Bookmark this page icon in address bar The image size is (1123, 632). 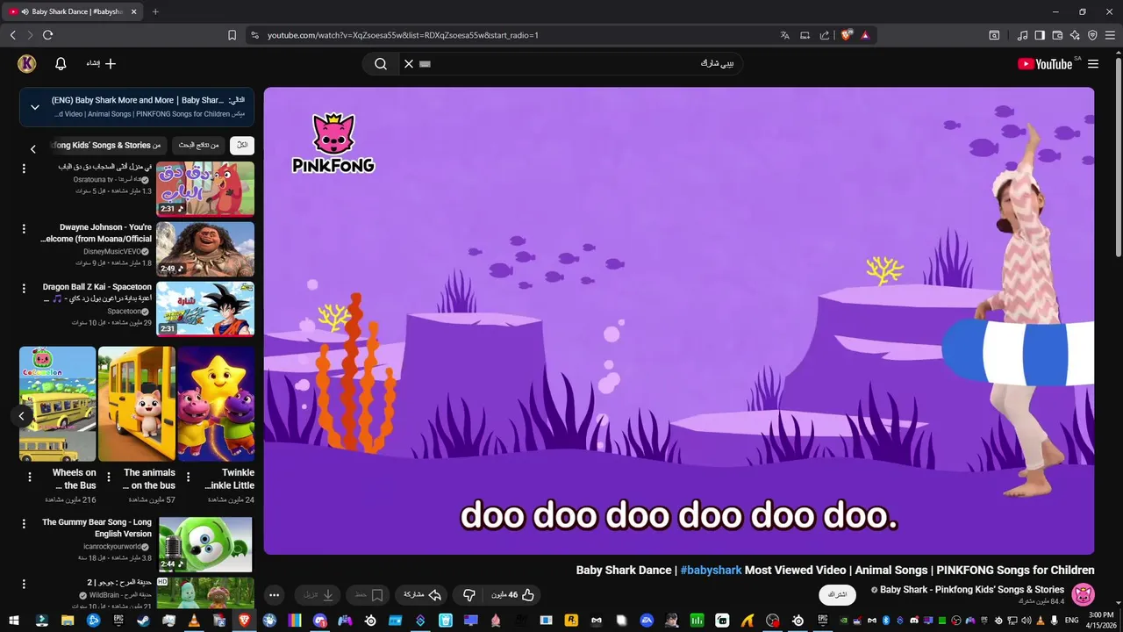232,35
